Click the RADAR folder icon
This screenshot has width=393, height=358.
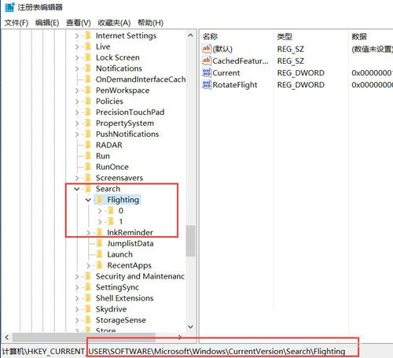[88, 145]
